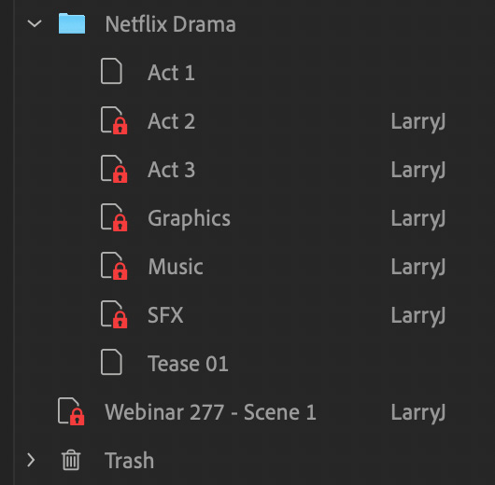Select Webinar 277 - Scene 1 entry

click(210, 412)
